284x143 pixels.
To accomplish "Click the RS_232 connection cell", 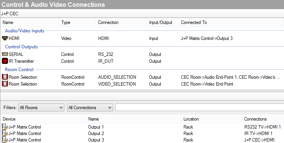I will click(105, 54).
